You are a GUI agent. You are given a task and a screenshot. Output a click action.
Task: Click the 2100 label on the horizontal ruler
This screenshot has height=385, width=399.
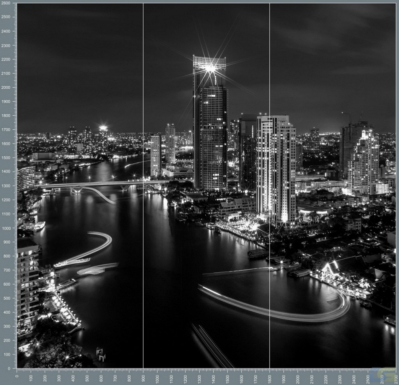click(x=311, y=376)
